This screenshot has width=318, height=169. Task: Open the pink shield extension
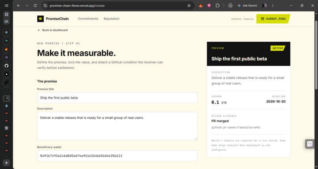tap(209, 6)
